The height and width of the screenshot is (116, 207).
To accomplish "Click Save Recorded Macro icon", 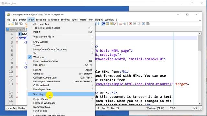I will (148, 24).
